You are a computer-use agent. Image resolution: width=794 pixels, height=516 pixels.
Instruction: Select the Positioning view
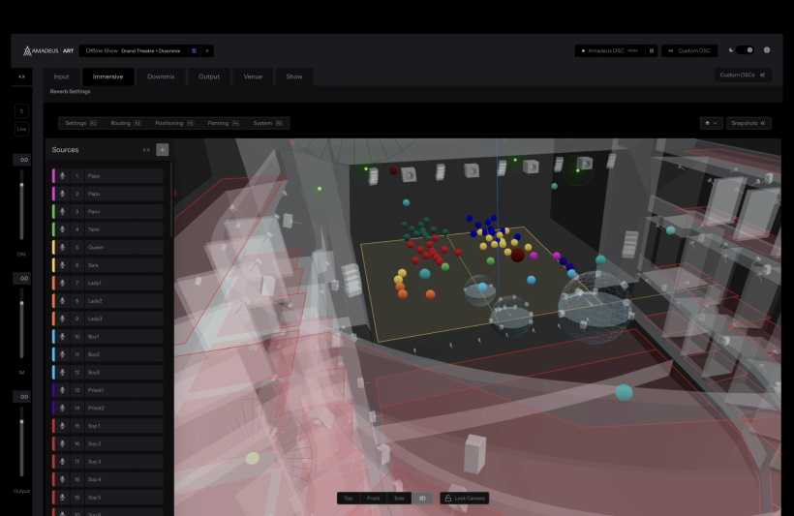point(174,123)
